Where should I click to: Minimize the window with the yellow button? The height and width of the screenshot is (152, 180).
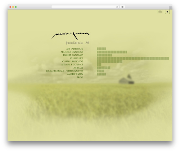pos(13,7)
